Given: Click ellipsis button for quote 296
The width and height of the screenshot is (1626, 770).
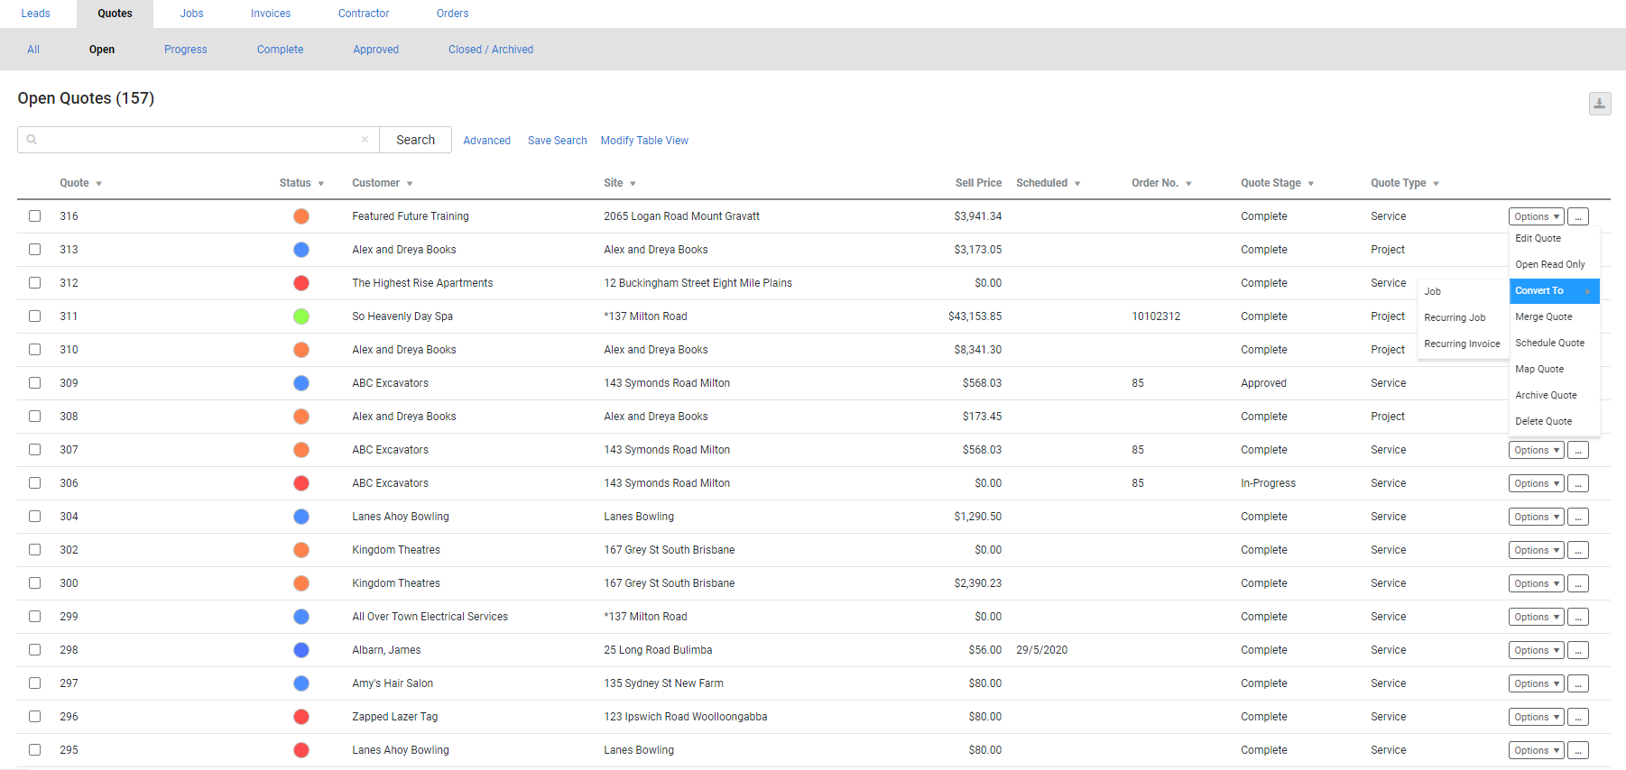Looking at the screenshot, I should point(1577,717).
